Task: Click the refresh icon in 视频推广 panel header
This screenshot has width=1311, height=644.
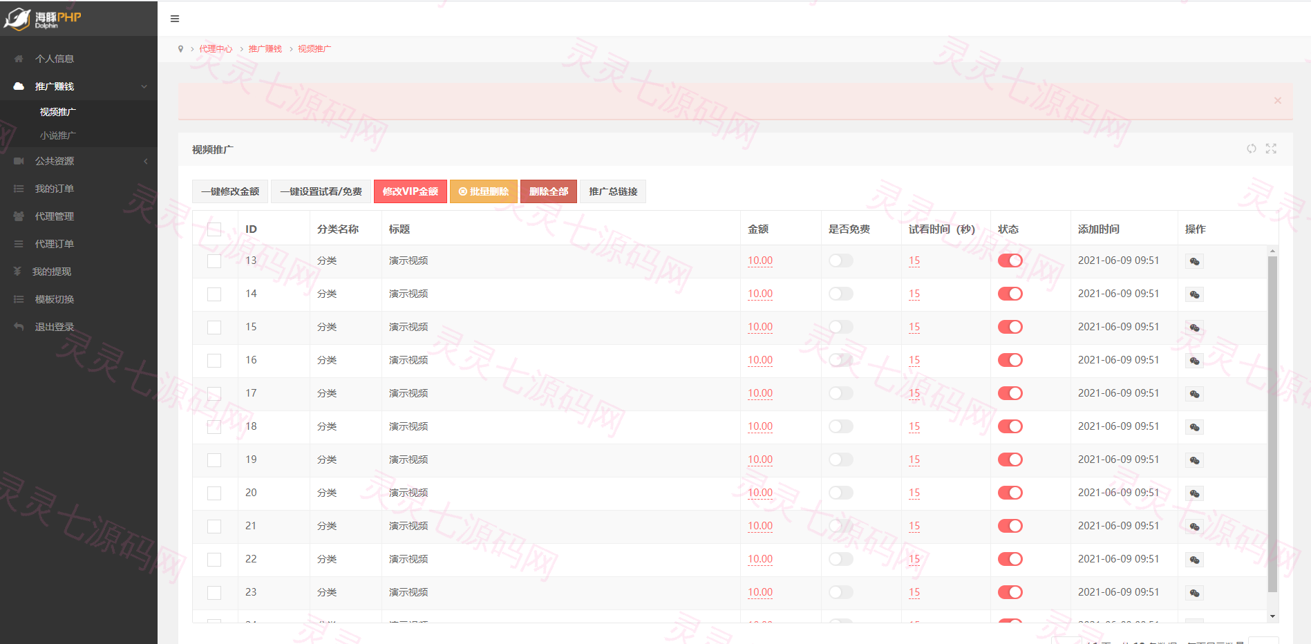Action: pyautogui.click(x=1252, y=149)
